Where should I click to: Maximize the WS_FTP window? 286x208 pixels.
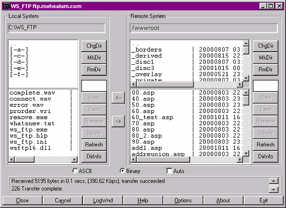[271, 6]
